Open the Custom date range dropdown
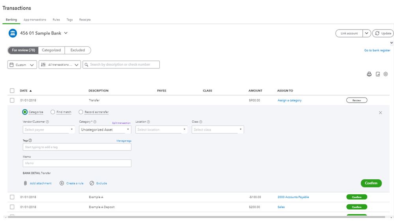 coord(22,65)
